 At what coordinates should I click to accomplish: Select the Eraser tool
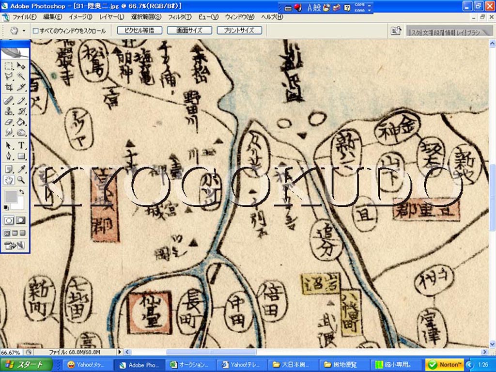(9, 122)
